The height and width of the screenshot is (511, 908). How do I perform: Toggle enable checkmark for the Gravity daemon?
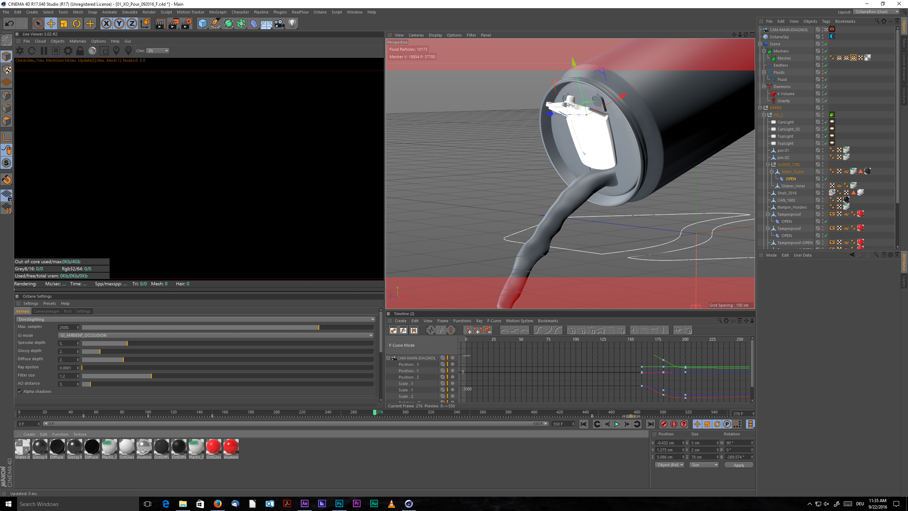coord(826,101)
